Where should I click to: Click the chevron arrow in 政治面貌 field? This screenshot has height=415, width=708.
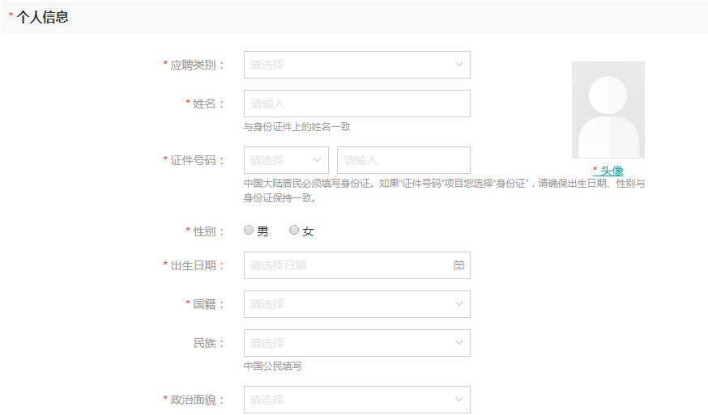pos(458,400)
